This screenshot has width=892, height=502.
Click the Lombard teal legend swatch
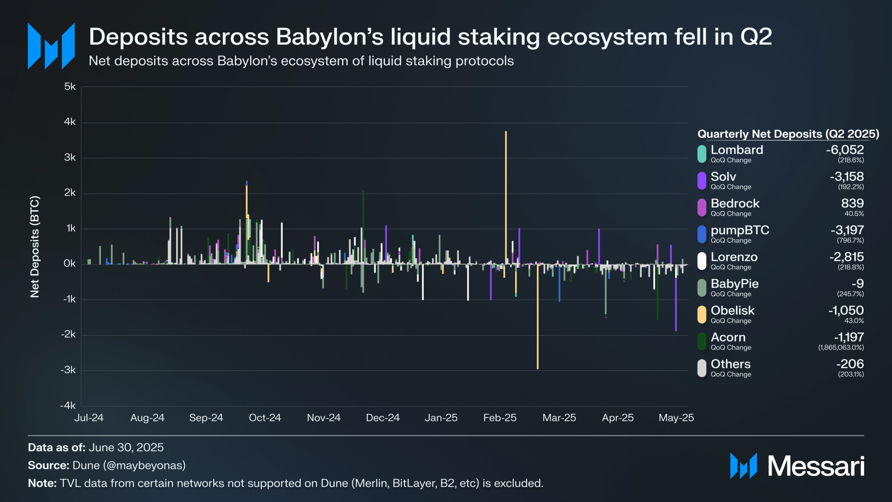pos(702,154)
